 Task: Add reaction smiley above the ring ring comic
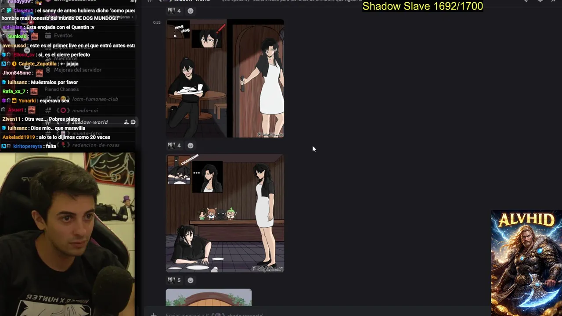tap(191, 11)
